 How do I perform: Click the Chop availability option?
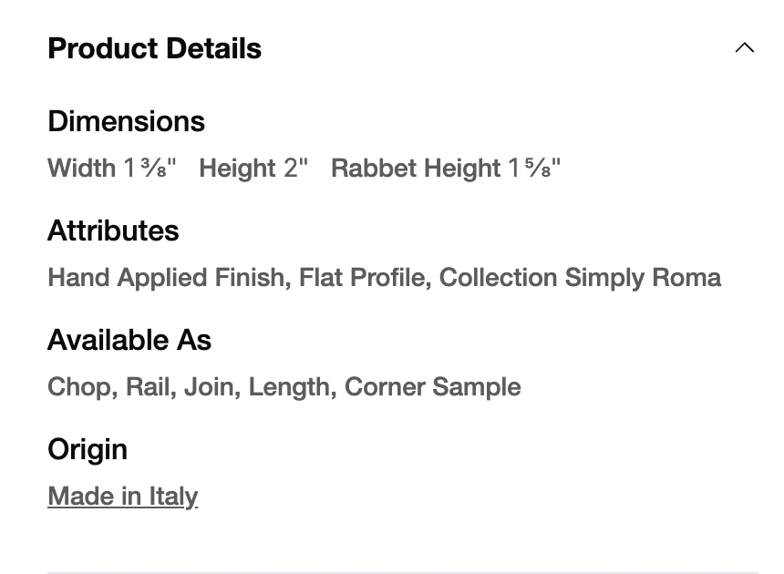(79, 387)
